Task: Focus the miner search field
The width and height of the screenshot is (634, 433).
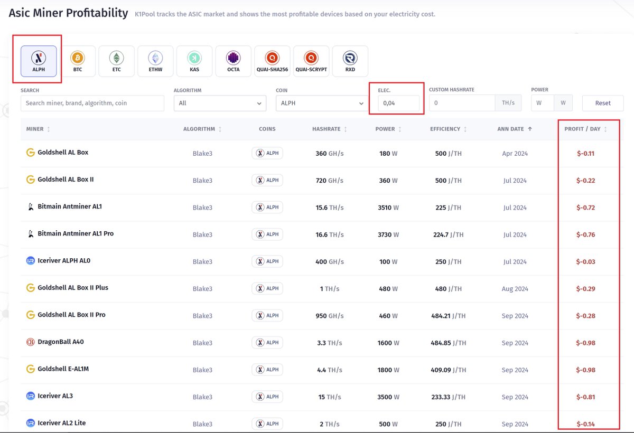Action: pyautogui.click(x=92, y=103)
